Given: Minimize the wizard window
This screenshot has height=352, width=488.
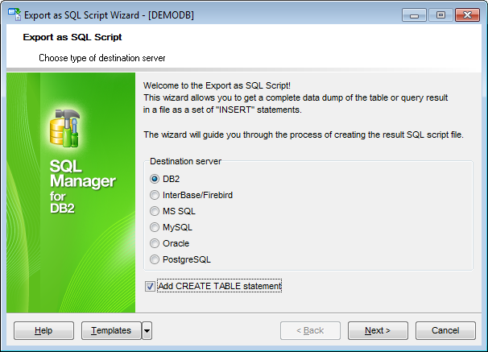Looking at the screenshot, I should coord(414,15).
